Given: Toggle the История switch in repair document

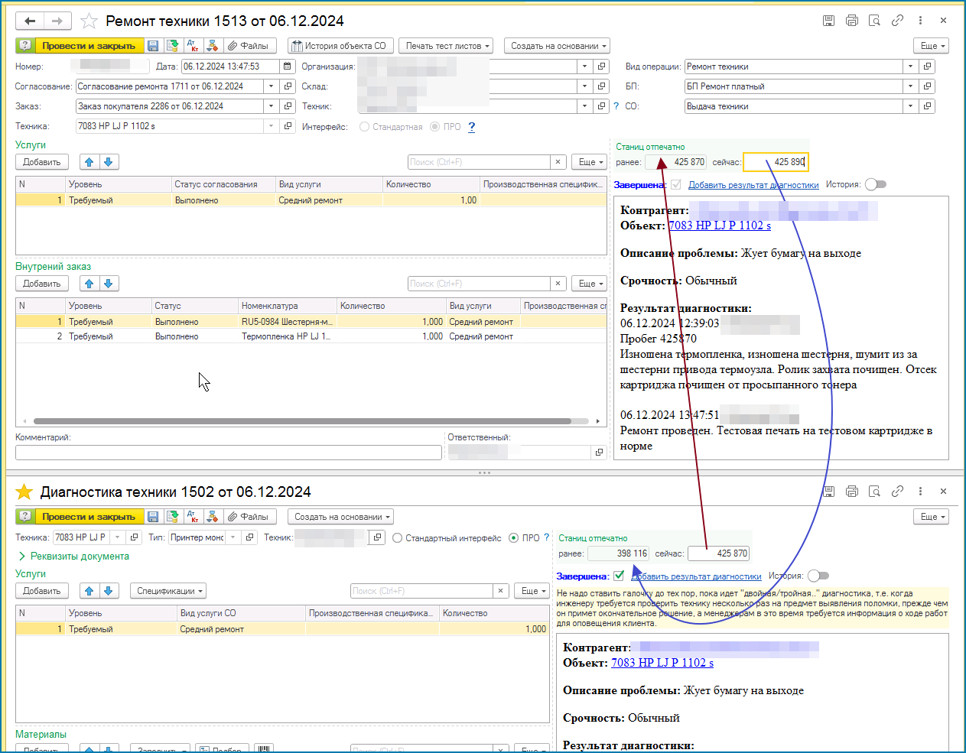Looking at the screenshot, I should [x=876, y=184].
